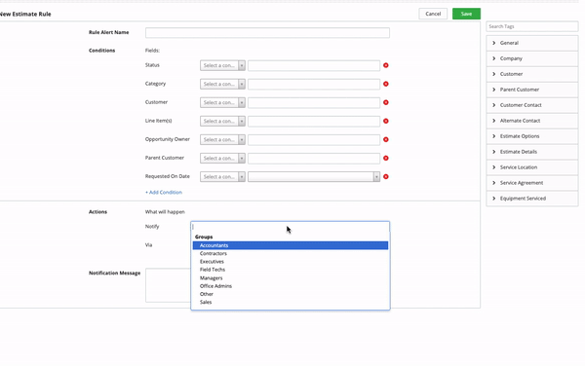Open the Requested On Date condition dropdown
Screen dimensions: 585x366
coord(222,177)
